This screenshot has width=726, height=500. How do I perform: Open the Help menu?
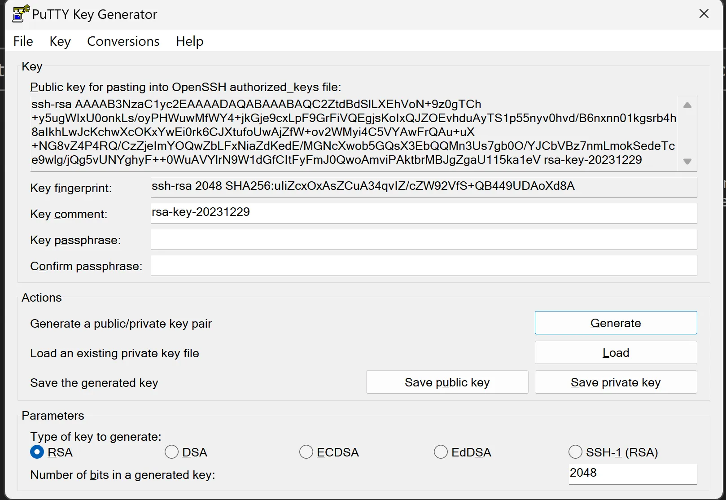[189, 41]
